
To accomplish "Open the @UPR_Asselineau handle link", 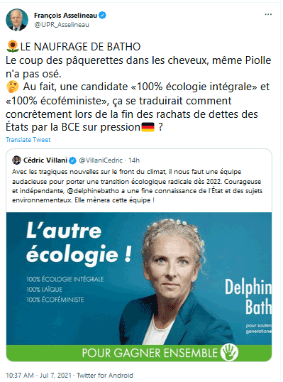I will (62, 25).
